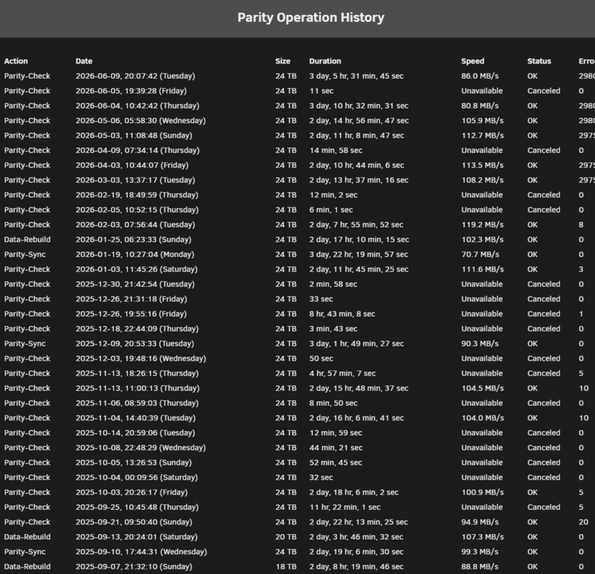595x574 pixels.
Task: Click the Size column header
Action: pyautogui.click(x=283, y=61)
